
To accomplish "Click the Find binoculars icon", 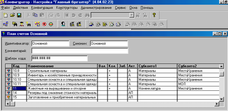I will tap(87, 15).
